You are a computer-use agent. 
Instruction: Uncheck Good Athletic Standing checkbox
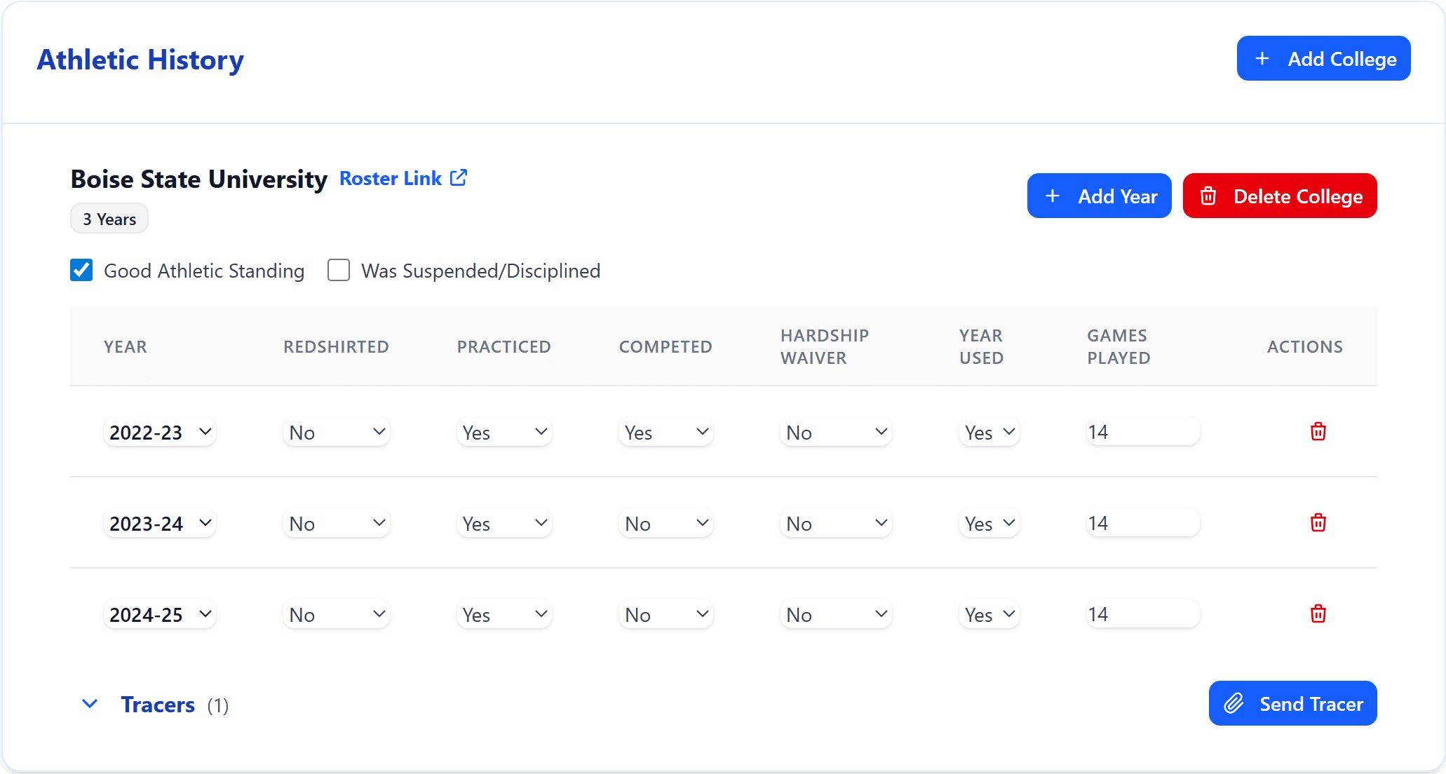pos(81,271)
